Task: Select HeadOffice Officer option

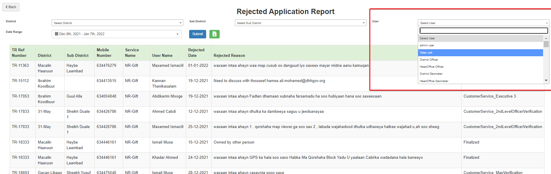Action: click(x=480, y=67)
